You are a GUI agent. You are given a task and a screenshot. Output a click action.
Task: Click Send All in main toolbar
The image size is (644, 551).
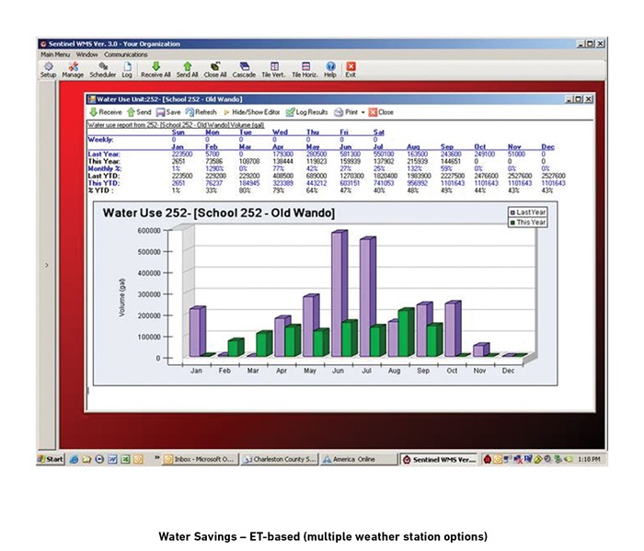[x=187, y=69]
